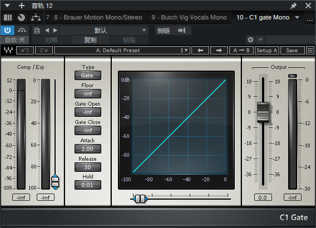The width and height of the screenshot is (316, 228).
Task: Open the Waves hamburger menu icon
Action: [x=310, y=51]
